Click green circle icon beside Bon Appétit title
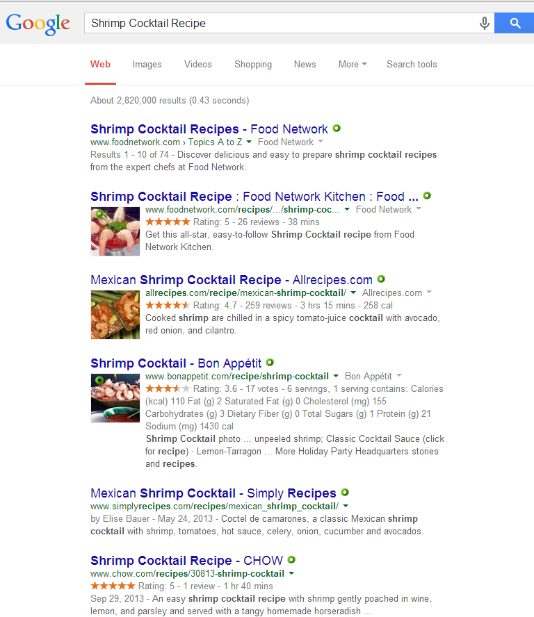 [270, 363]
